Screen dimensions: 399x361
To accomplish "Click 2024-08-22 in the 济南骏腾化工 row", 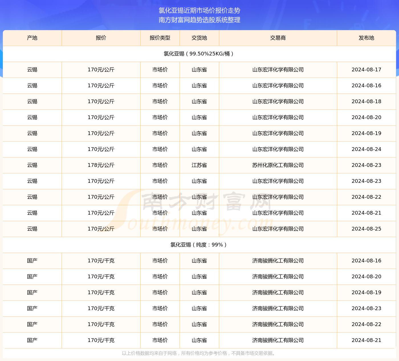I will [367, 324].
